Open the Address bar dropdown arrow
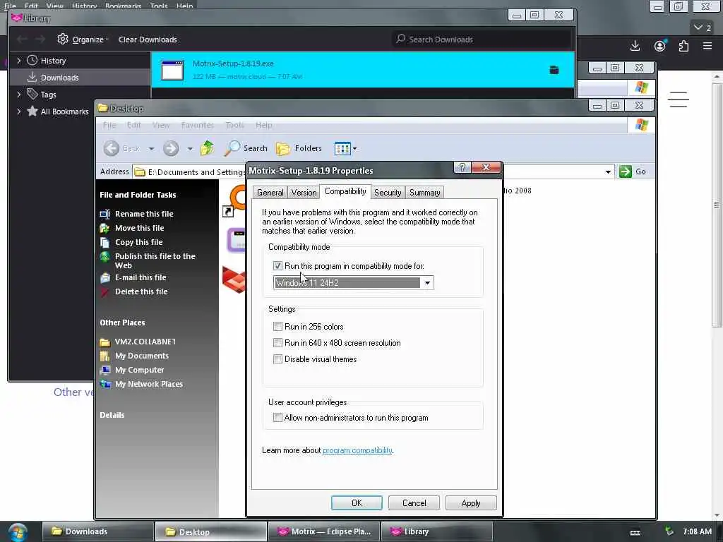The width and height of the screenshot is (723, 542). tap(608, 172)
